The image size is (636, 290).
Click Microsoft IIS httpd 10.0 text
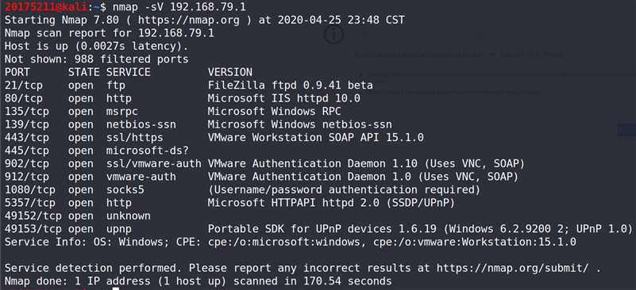(284, 98)
